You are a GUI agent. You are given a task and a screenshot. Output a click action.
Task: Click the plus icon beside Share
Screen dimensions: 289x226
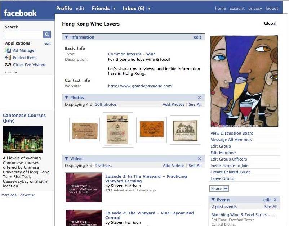[226, 189]
